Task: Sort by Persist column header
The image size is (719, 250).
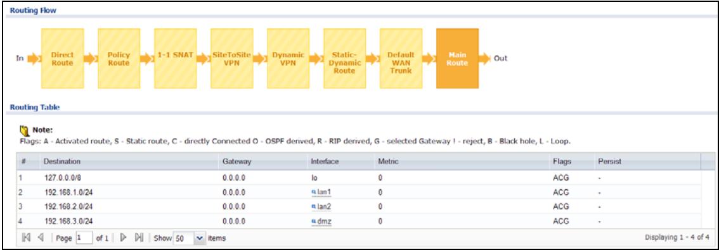Action: coord(647,161)
